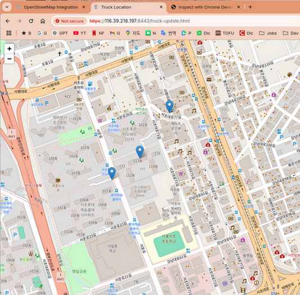Open the GPT bookmark
This screenshot has height=295, width=300.
[60, 33]
